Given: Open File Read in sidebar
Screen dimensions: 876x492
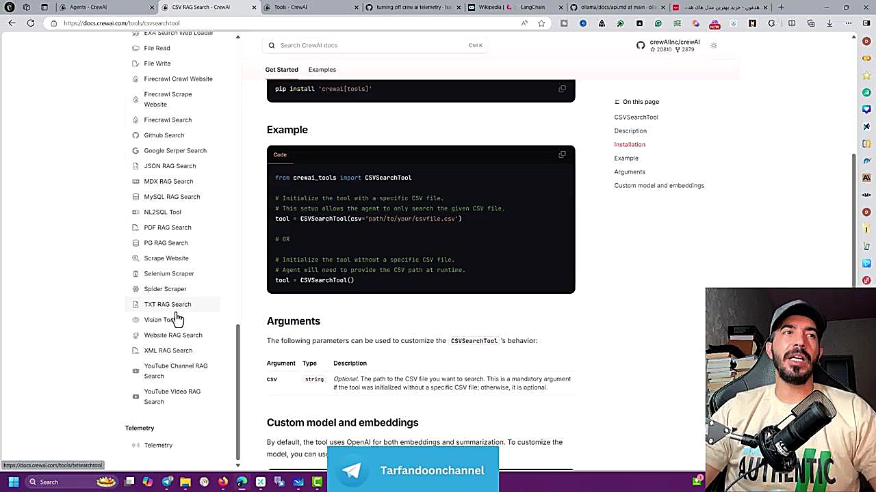Looking at the screenshot, I should point(157,48).
